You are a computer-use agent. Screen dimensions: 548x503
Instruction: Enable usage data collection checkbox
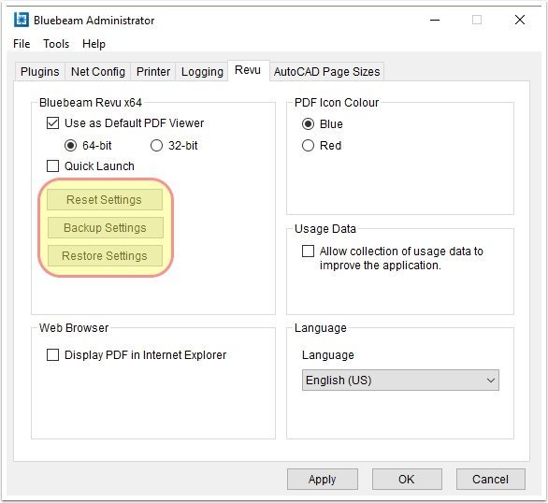coord(308,251)
